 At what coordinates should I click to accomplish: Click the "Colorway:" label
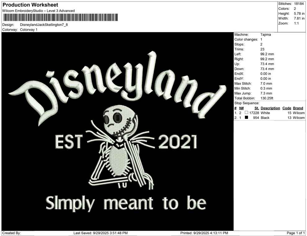10,30
